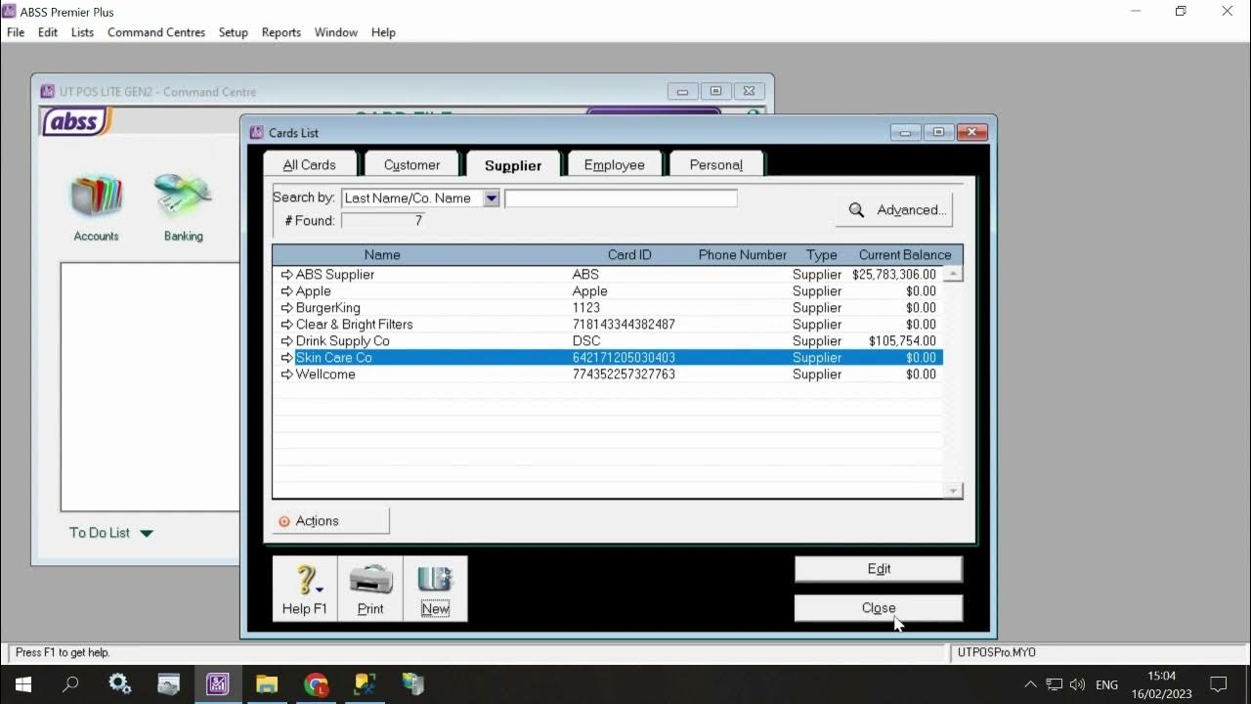Click the list scrollbar down arrow
This screenshot has height=704, width=1251.
click(x=954, y=490)
